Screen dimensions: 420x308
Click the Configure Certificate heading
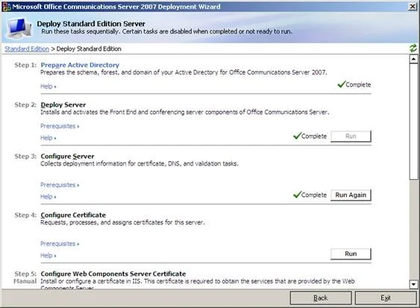coord(73,215)
